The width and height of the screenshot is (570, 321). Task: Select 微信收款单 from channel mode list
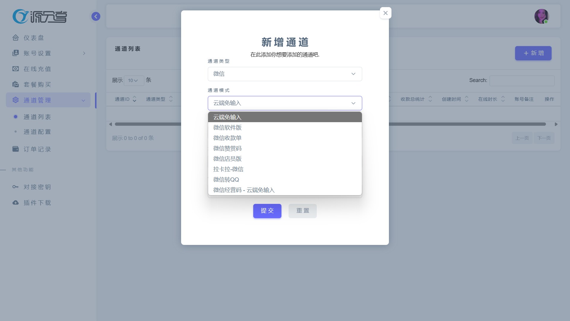click(227, 138)
